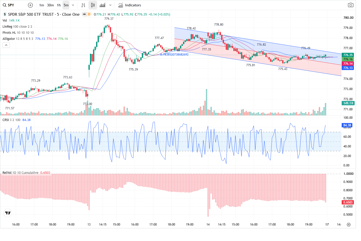Click the 771.57 pivot low label
The width and height of the screenshot is (361, 241).
tap(10, 108)
